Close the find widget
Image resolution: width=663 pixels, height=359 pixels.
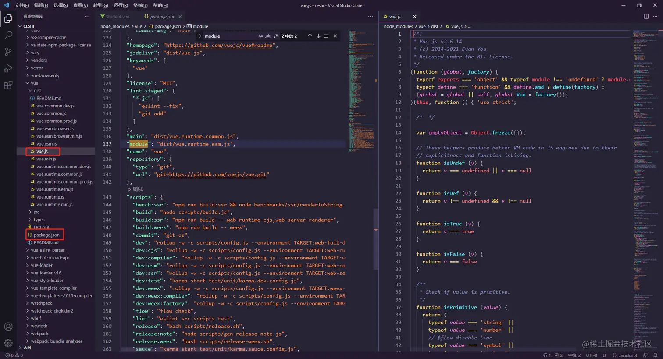tap(335, 36)
